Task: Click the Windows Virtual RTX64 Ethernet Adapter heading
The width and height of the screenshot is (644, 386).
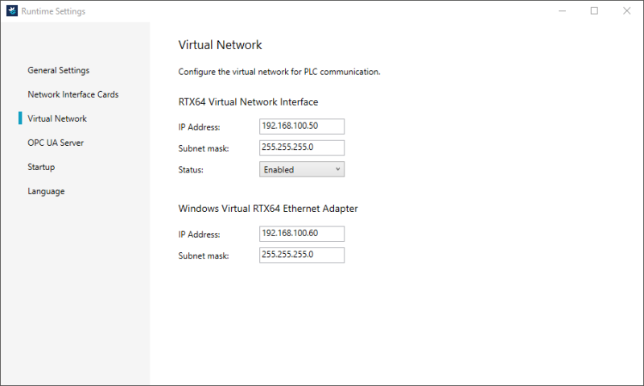Action: pyautogui.click(x=267, y=208)
